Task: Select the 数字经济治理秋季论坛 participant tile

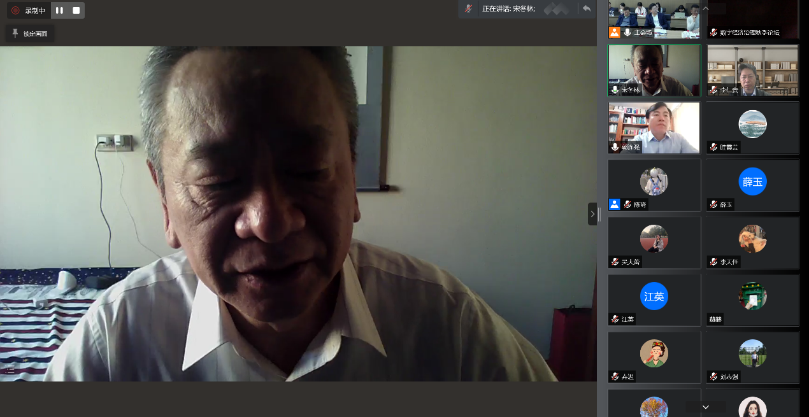Action: click(x=752, y=19)
